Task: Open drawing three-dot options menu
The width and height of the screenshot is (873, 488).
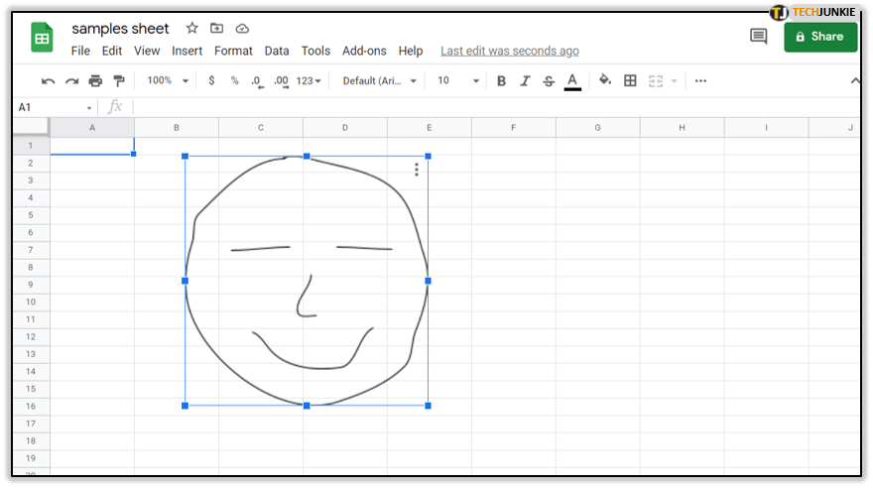Action: click(417, 170)
